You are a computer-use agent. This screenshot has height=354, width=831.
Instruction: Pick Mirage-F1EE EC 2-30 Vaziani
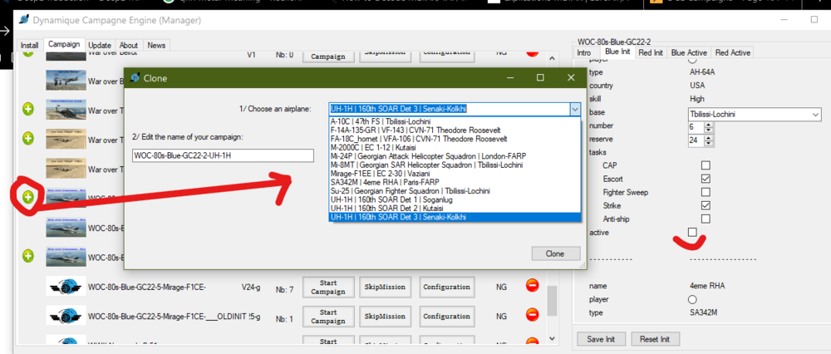point(455,174)
